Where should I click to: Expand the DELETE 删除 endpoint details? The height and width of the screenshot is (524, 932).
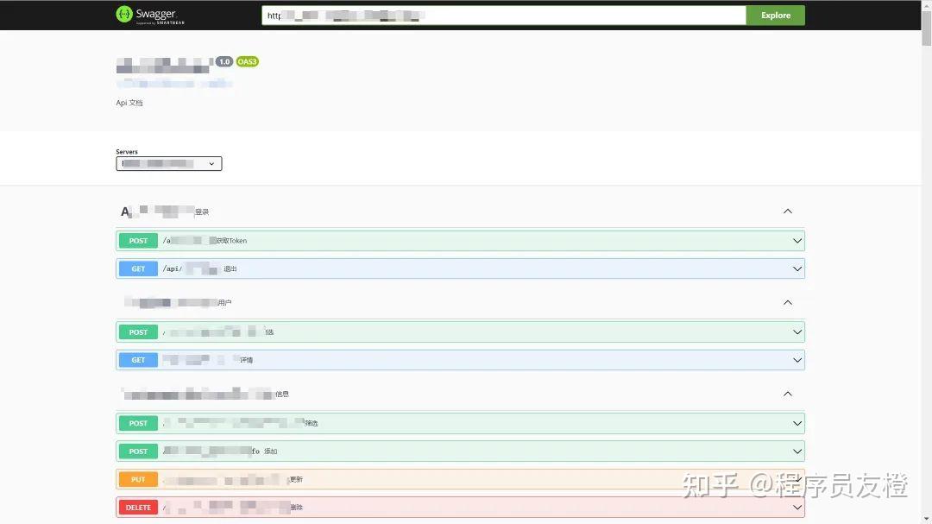tap(796, 507)
